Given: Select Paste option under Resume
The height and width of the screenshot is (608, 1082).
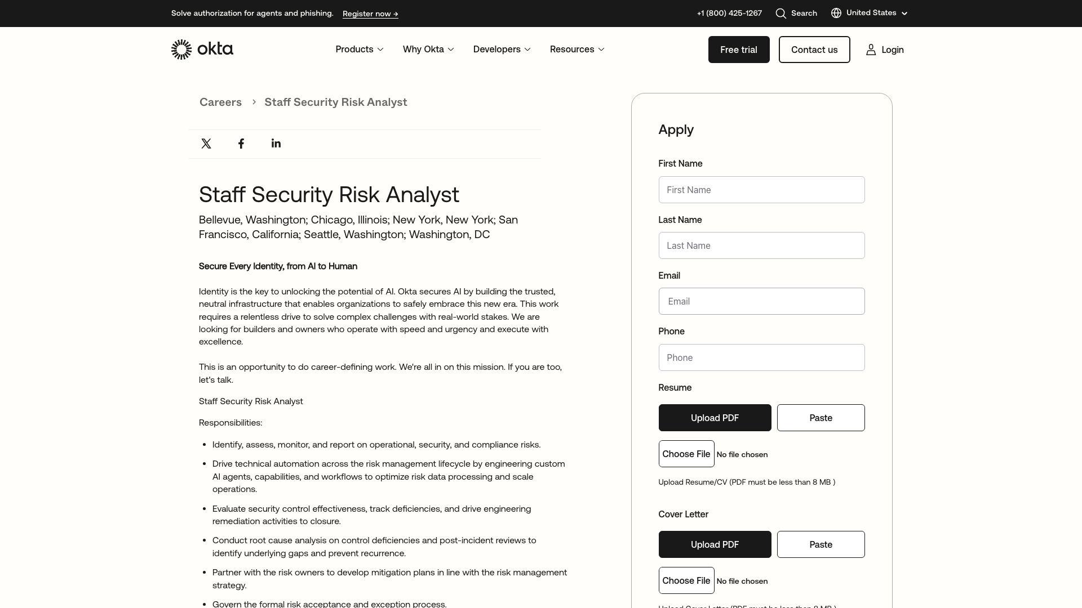Looking at the screenshot, I should click(821, 418).
